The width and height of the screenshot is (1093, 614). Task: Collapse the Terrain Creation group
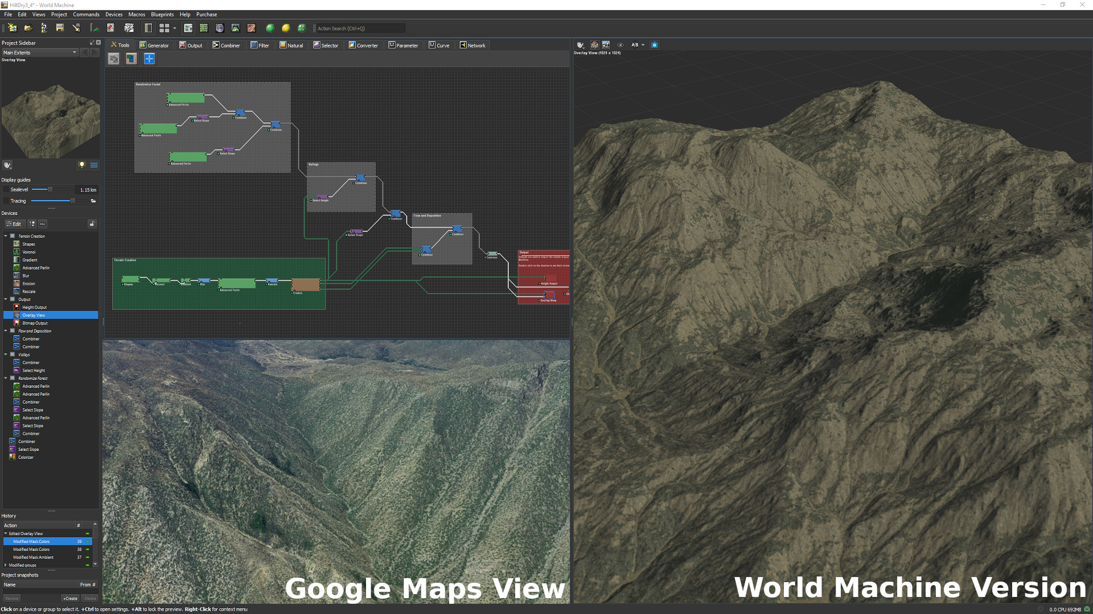tap(6, 236)
